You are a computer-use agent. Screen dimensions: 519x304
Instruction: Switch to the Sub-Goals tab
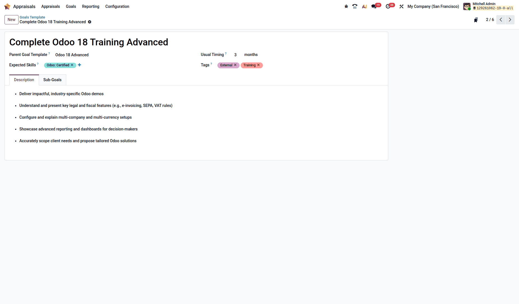(x=52, y=80)
